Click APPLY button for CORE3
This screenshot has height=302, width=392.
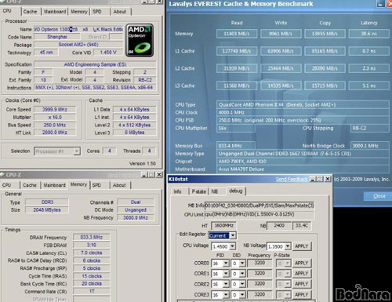click(x=302, y=295)
